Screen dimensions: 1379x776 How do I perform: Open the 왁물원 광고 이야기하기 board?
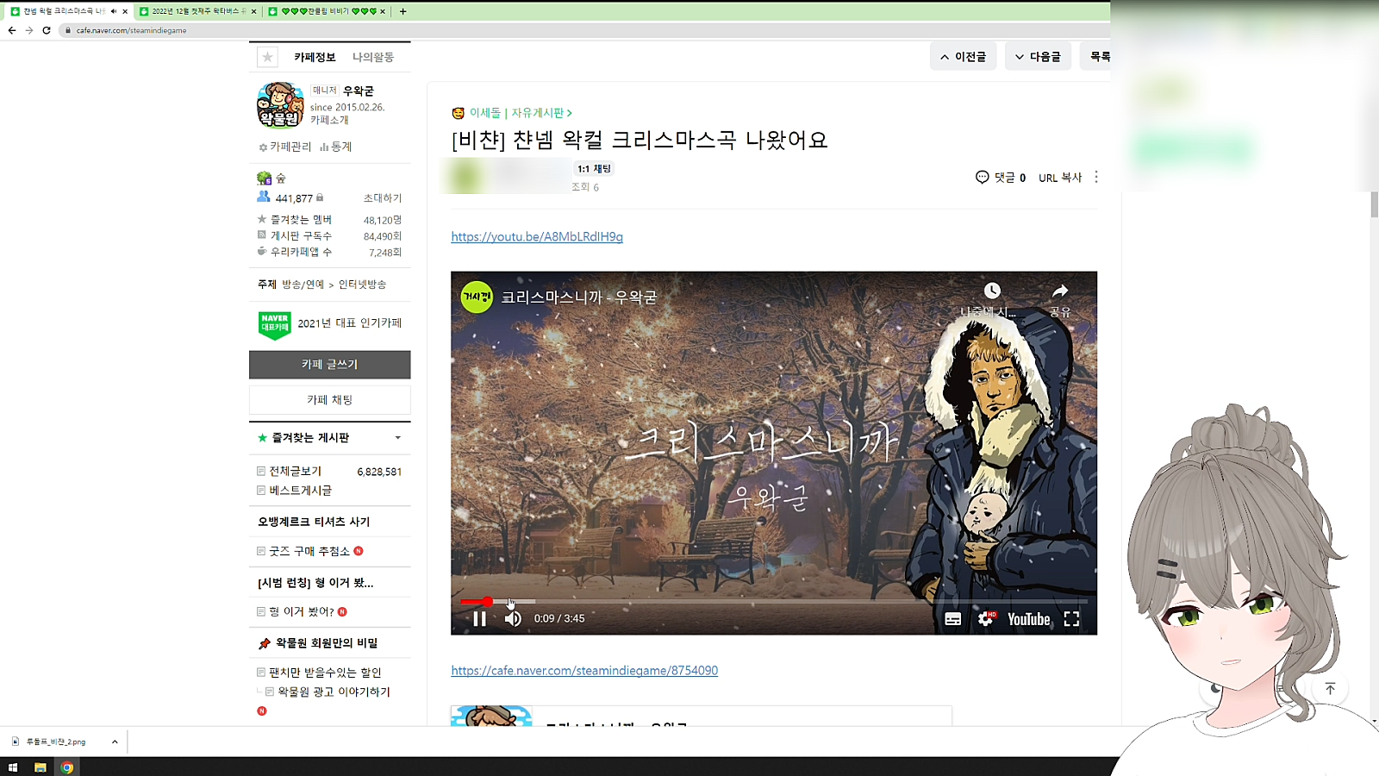point(334,692)
